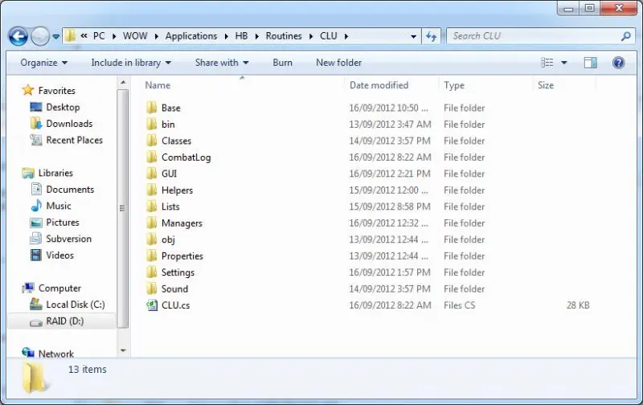Create a New folder
643x405 pixels.
(338, 63)
